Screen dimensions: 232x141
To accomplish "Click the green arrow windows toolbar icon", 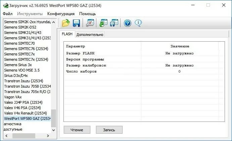I will pyautogui.click(x=103, y=23).
